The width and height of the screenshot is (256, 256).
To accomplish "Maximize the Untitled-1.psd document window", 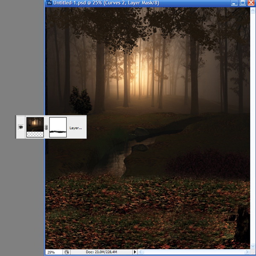I will (243, 3).
